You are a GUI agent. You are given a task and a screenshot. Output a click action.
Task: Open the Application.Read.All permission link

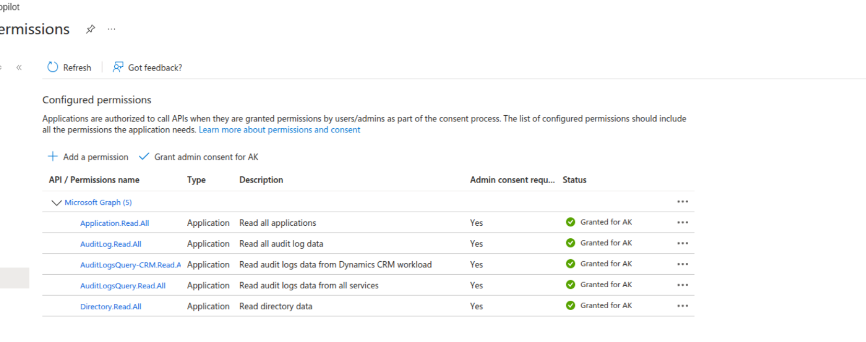(x=114, y=223)
